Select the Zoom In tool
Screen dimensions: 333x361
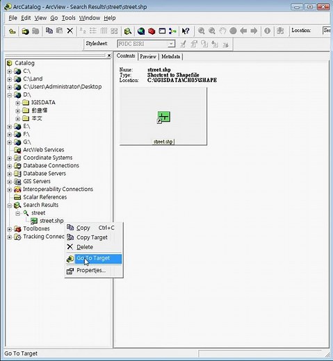(x=202, y=31)
